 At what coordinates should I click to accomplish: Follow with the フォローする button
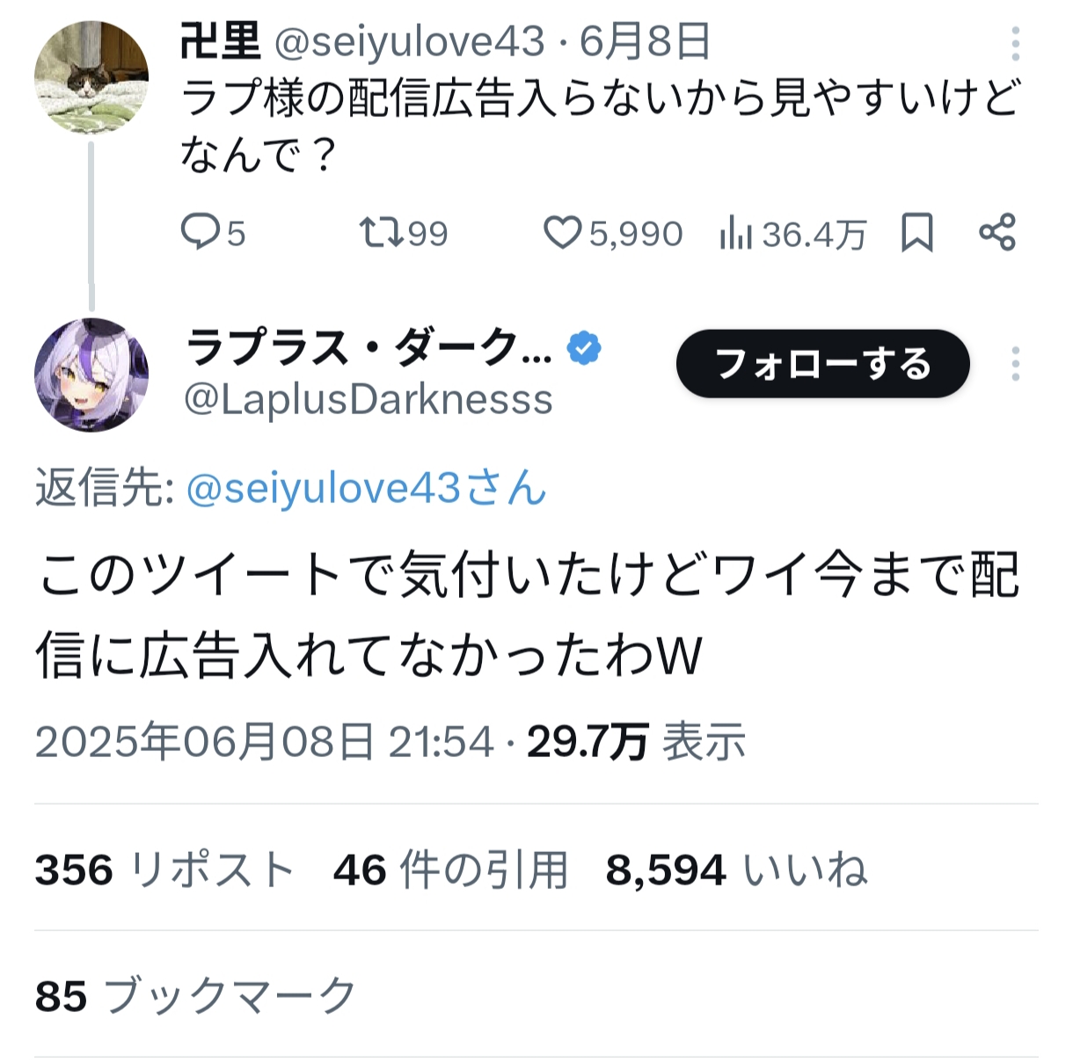[822, 363]
